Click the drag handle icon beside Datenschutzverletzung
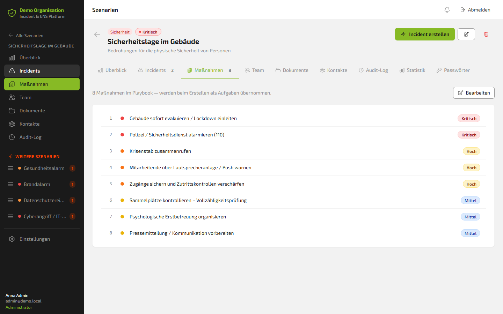 pos(10,200)
